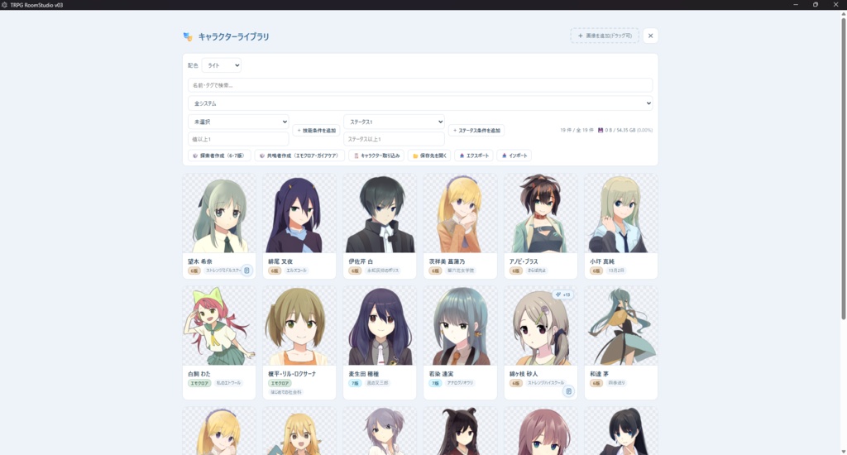Click the エモクロア badge on 白飼 わた card
847x455 pixels.
click(x=199, y=383)
